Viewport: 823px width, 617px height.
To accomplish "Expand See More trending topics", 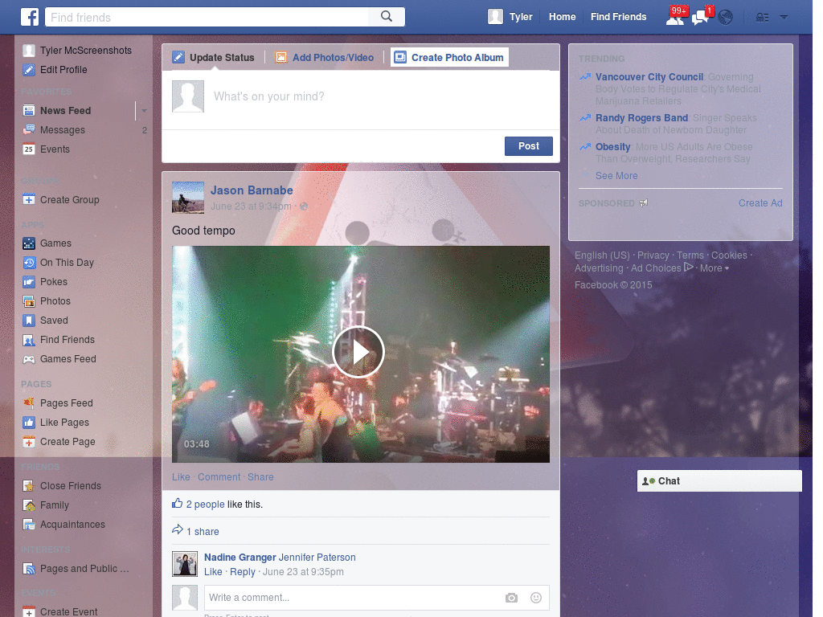I will [616, 176].
